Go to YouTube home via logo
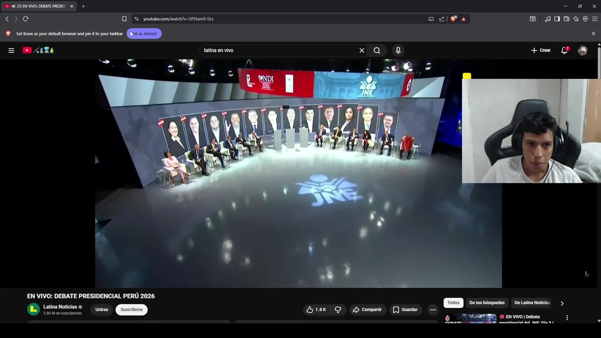 pyautogui.click(x=38, y=50)
